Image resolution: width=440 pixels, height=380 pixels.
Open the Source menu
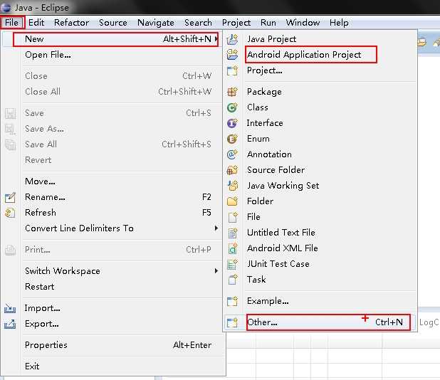point(113,23)
